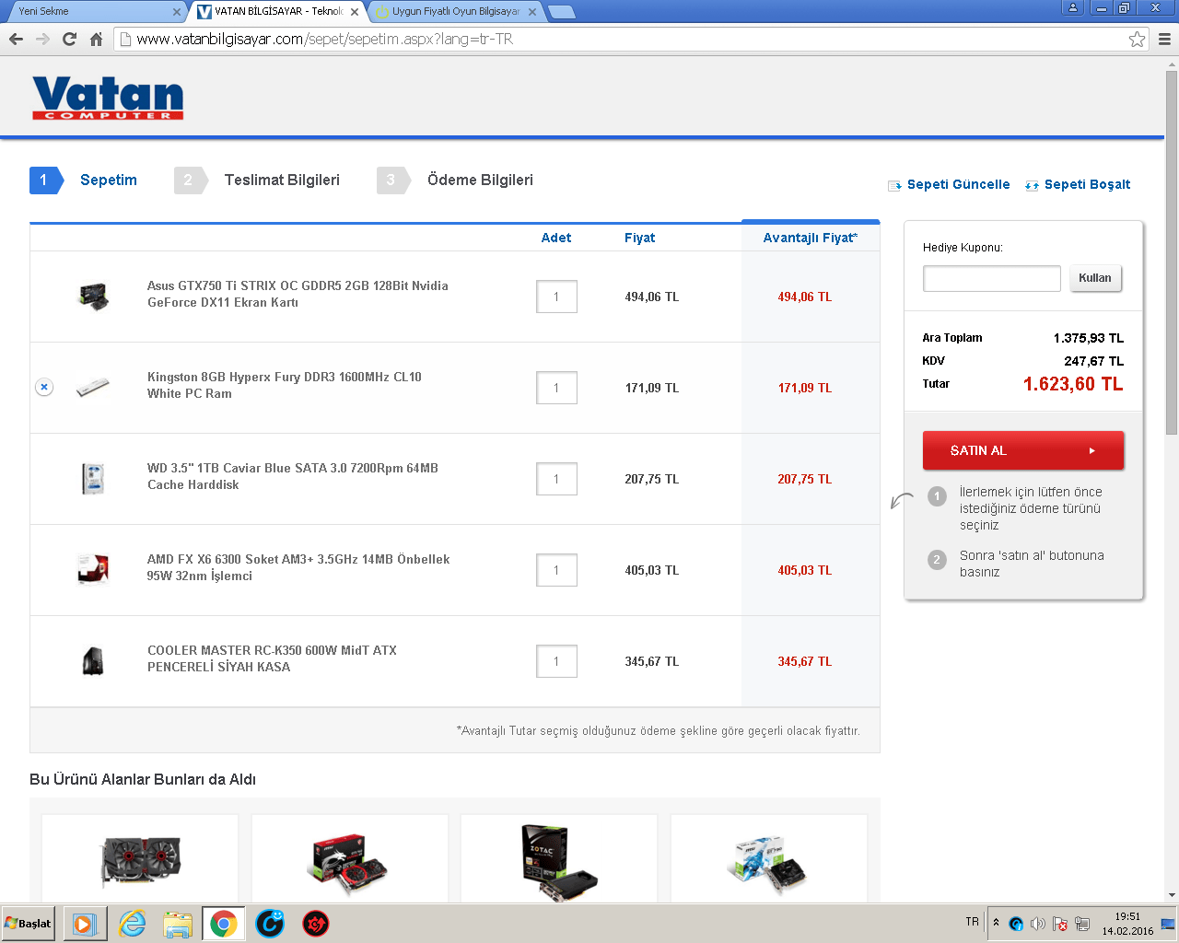
Task: Open the browser home page icon
Action: (96, 40)
